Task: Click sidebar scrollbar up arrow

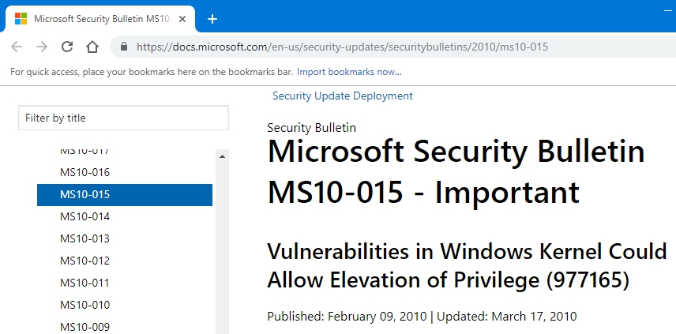Action: pos(222,156)
